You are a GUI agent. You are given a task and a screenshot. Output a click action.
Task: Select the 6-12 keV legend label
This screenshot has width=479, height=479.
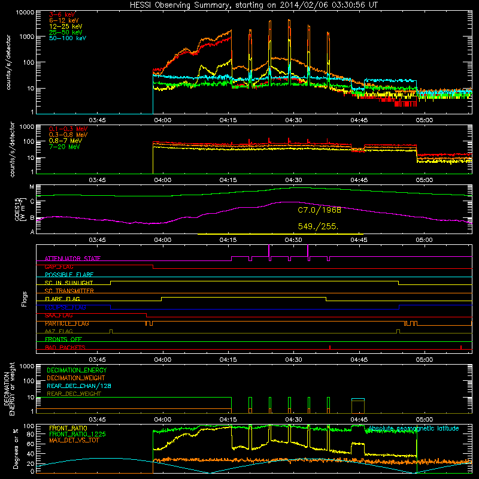pyautogui.click(x=64, y=20)
